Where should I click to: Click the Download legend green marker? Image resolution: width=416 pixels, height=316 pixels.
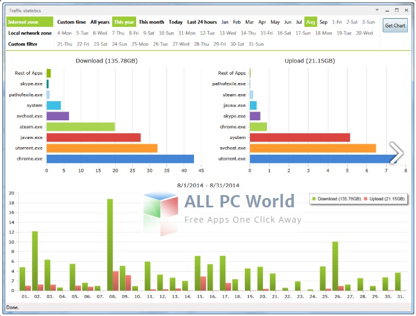pos(314,199)
